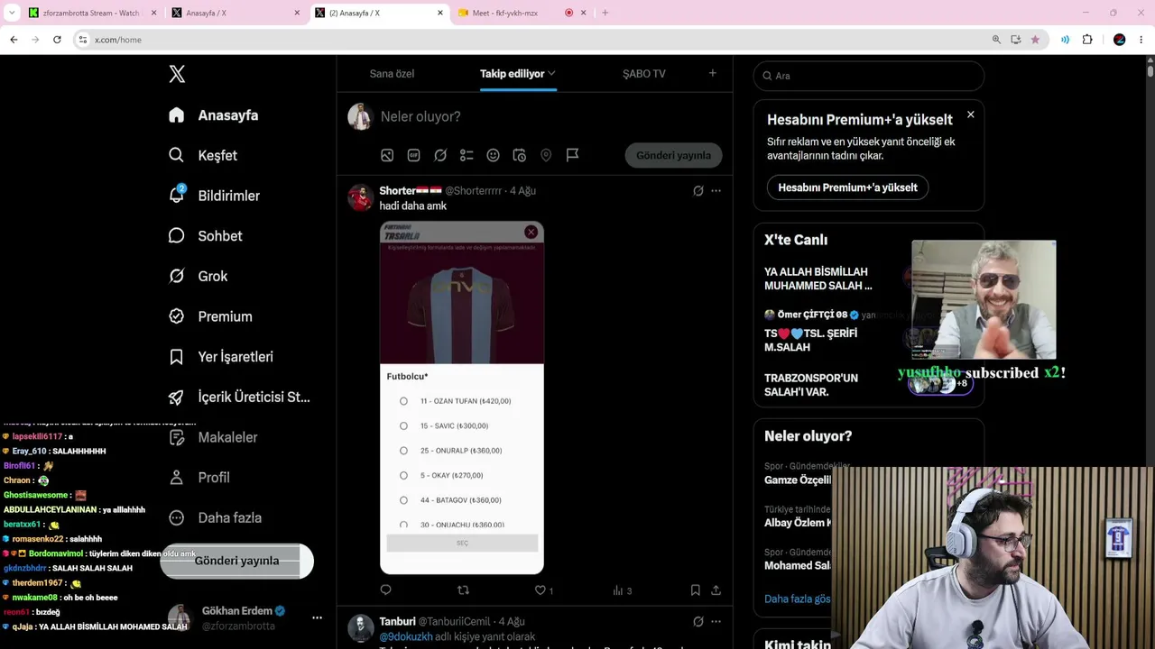Viewport: 1155px width, 649px height.
Task: Open account menu for Gökhan Erdem
Action: [317, 618]
